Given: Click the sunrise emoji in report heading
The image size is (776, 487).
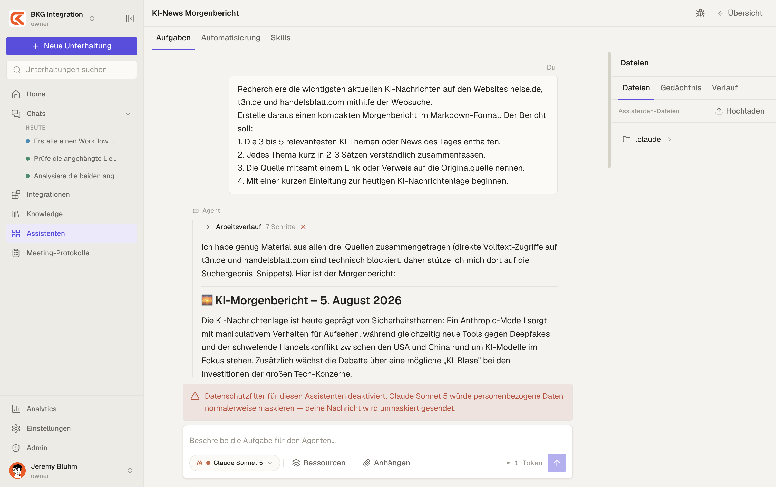Looking at the screenshot, I should point(207,300).
